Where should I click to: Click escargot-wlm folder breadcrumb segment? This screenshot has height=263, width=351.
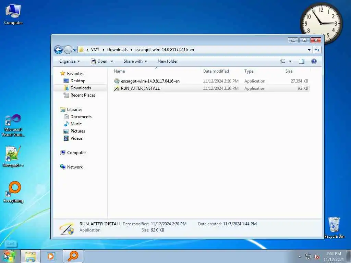pyautogui.click(x=165, y=50)
